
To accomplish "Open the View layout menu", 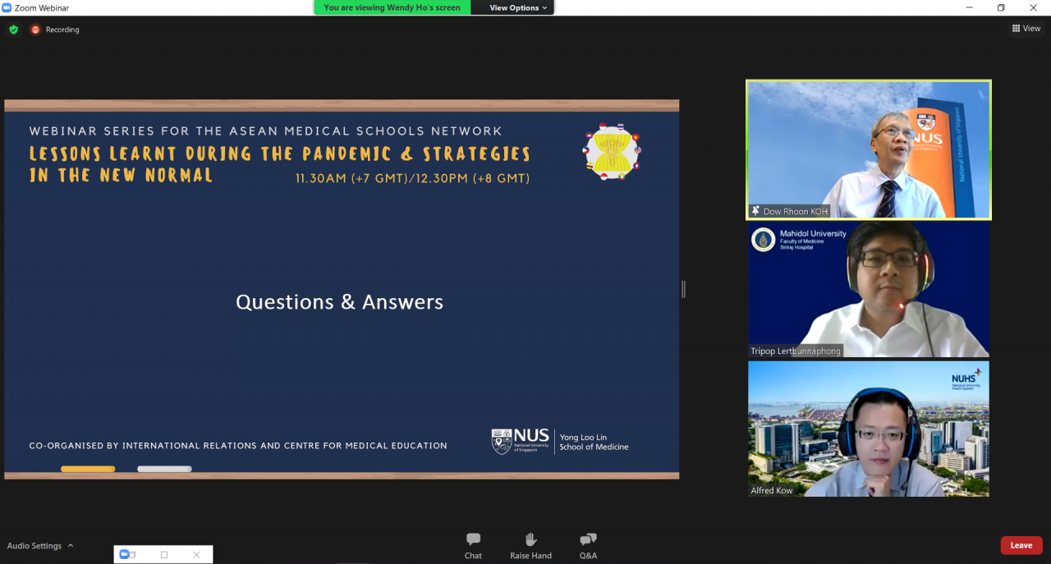I will click(x=1026, y=29).
